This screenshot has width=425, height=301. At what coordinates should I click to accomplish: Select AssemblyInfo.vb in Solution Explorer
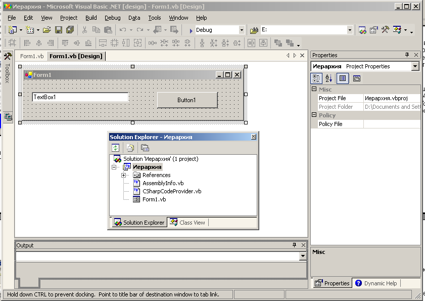pyautogui.click(x=163, y=183)
